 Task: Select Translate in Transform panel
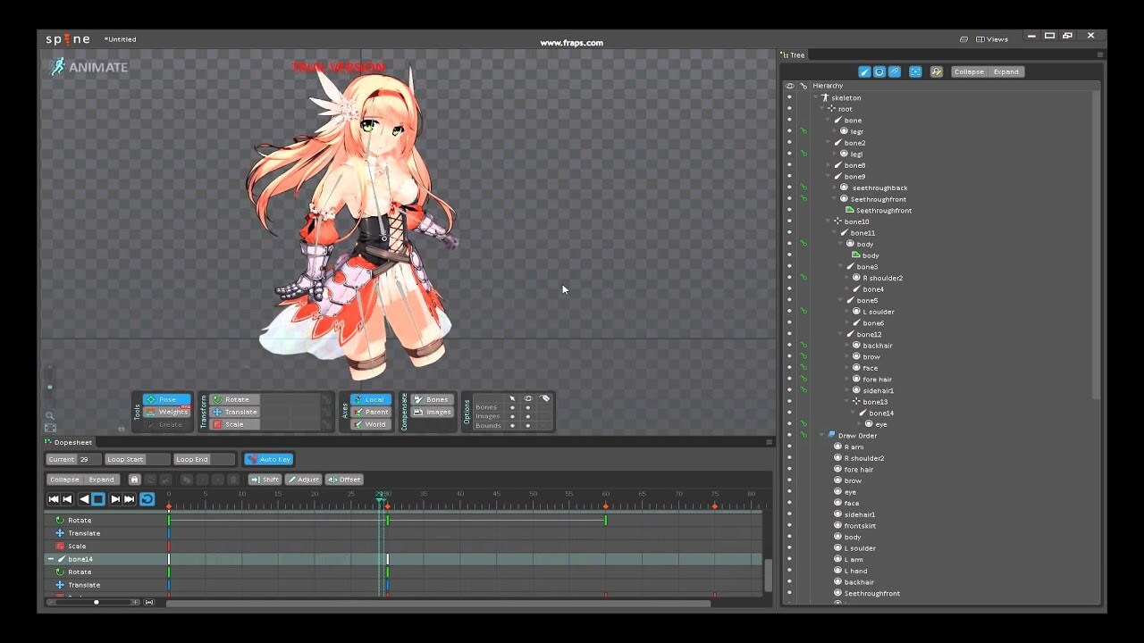pyautogui.click(x=237, y=412)
